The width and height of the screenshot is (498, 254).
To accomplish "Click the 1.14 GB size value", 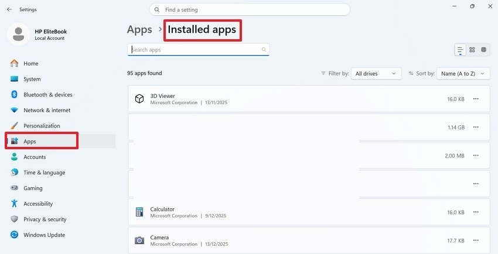I will pyautogui.click(x=456, y=127).
